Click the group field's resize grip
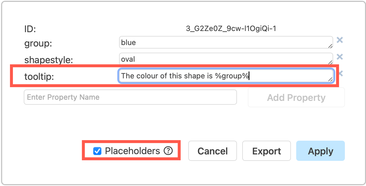366x186 pixels. [331, 46]
